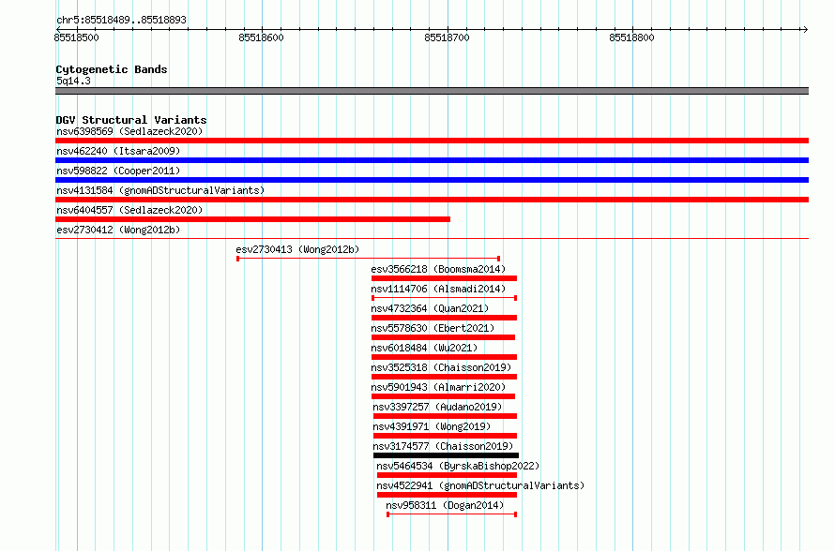Click the black nsv3174577 variant bar
Image resolution: width=835 pixels, height=551 pixels.
447,455
